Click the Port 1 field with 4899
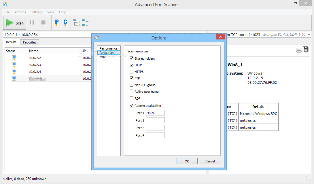The height and width of the screenshot is (184, 314). click(155, 113)
